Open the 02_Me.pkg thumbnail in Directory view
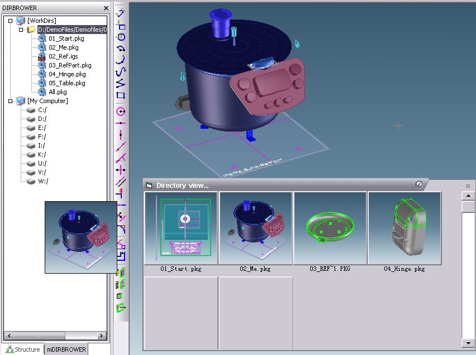Screen dimensions: 476x355 (x=256, y=228)
